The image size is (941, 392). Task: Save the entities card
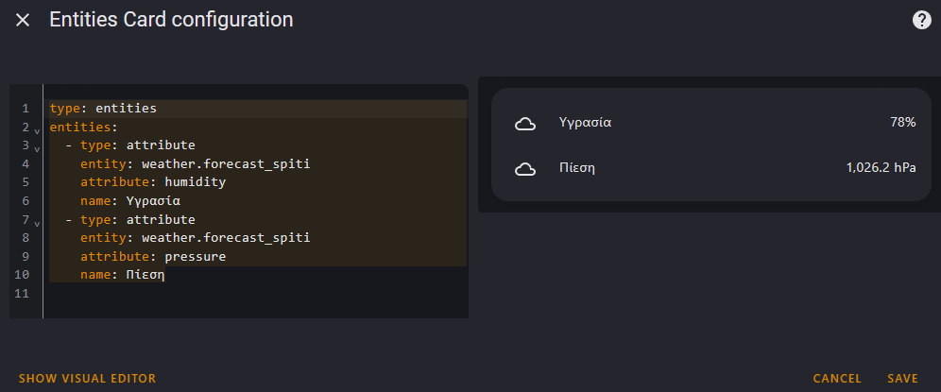point(902,379)
